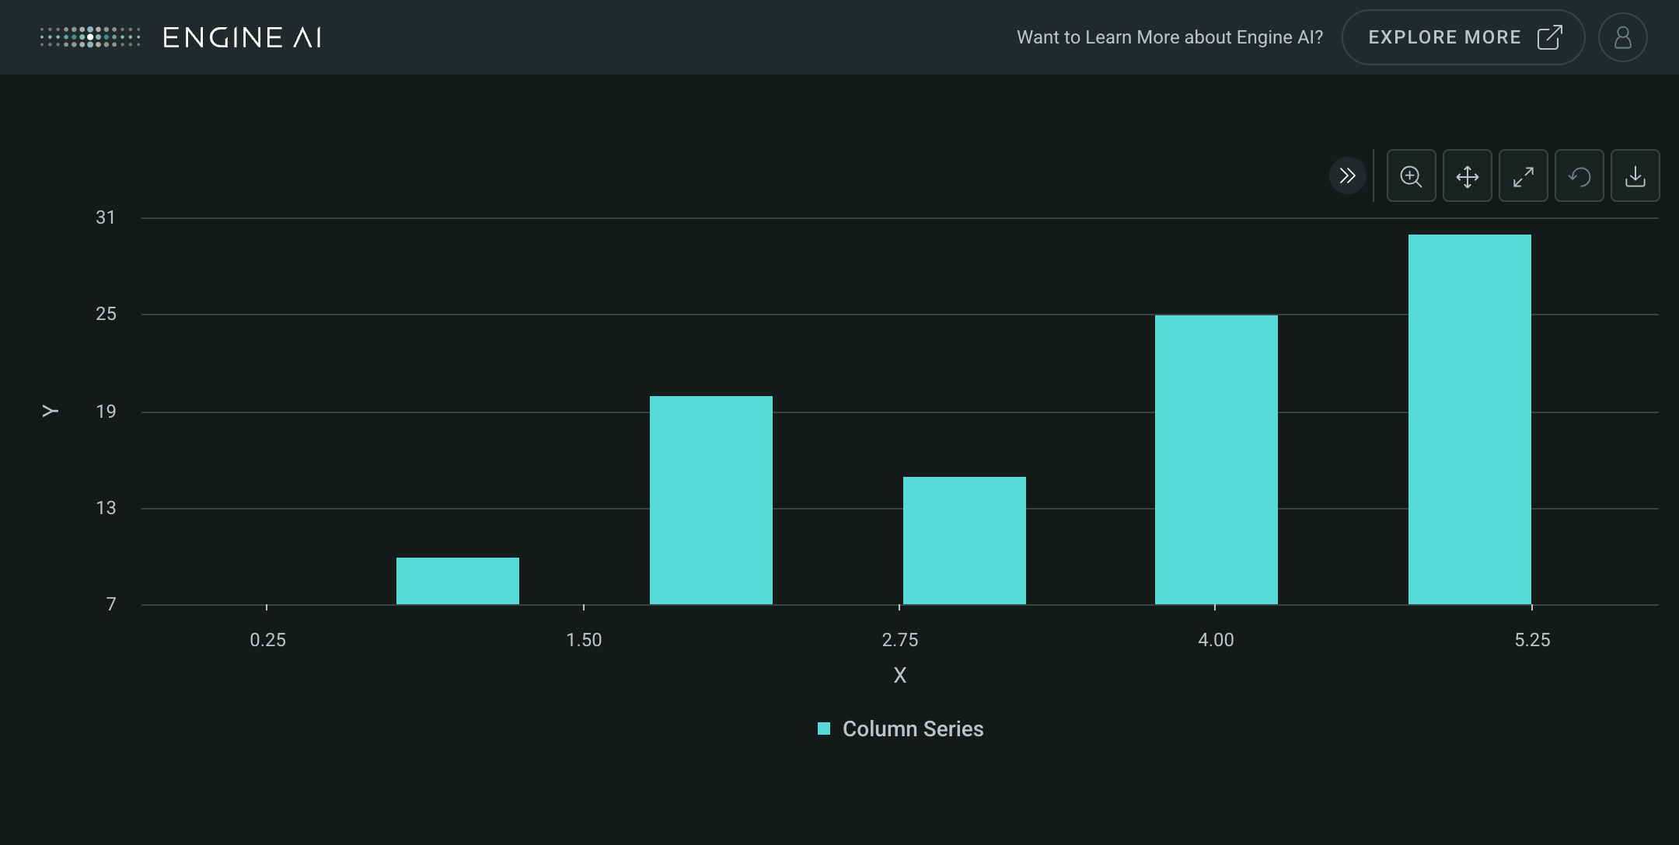1679x845 pixels.
Task: Click the y-axis label 19
Action: pos(106,412)
